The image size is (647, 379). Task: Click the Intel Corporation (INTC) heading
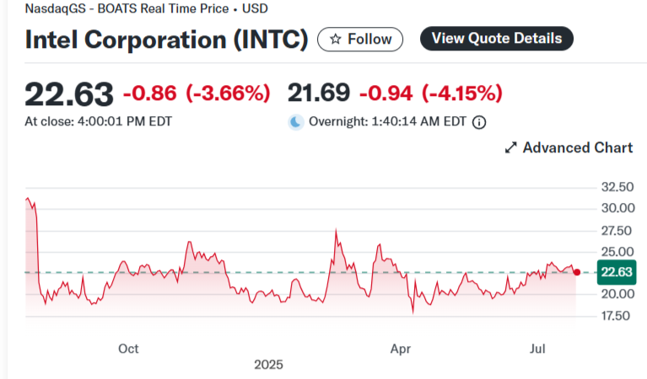coord(166,40)
